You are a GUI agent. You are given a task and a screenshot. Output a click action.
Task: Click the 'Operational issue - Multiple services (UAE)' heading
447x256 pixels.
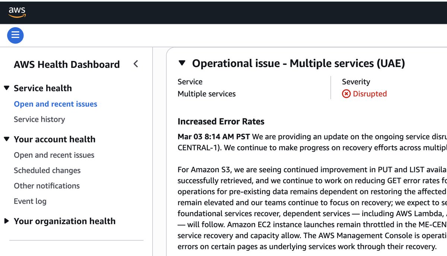298,63
